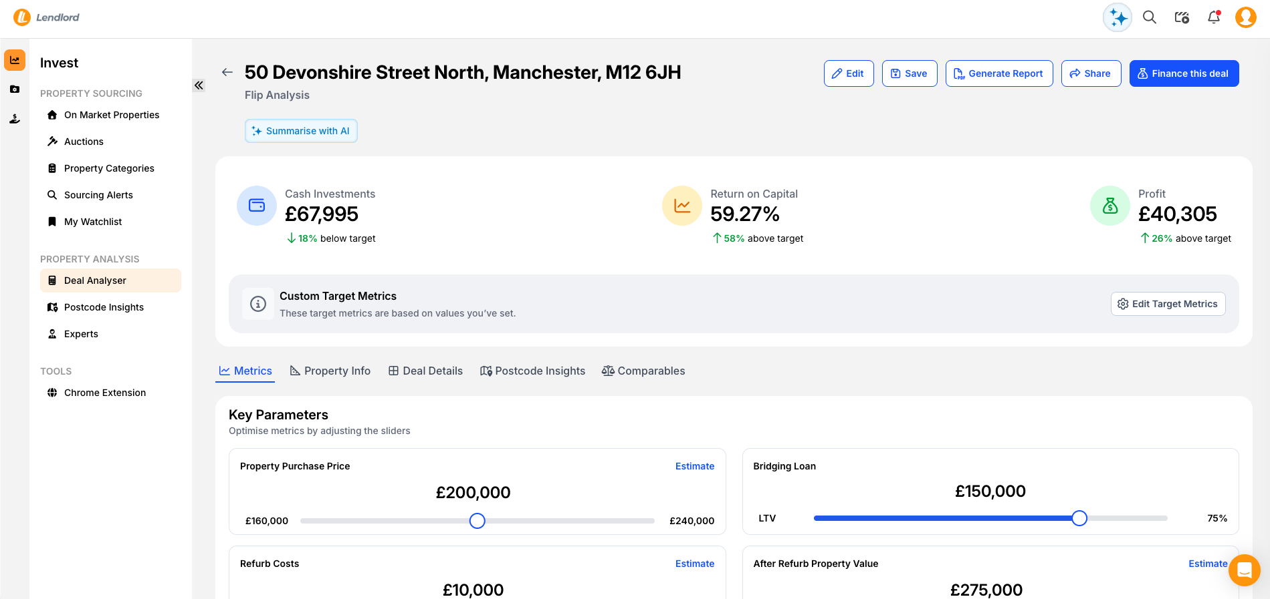Screen dimensions: 1270x599
Task: Click the search magnifier icon
Action: (1150, 17)
